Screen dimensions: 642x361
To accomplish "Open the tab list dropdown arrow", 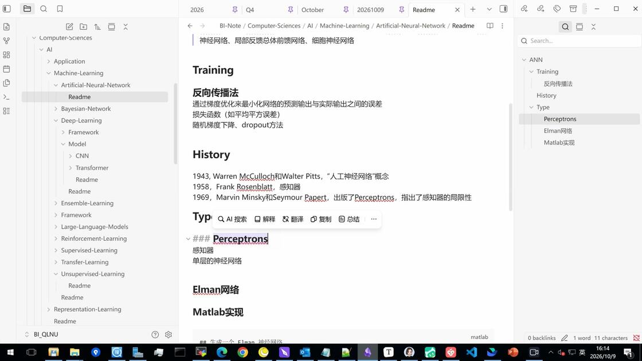I will tap(490, 9).
